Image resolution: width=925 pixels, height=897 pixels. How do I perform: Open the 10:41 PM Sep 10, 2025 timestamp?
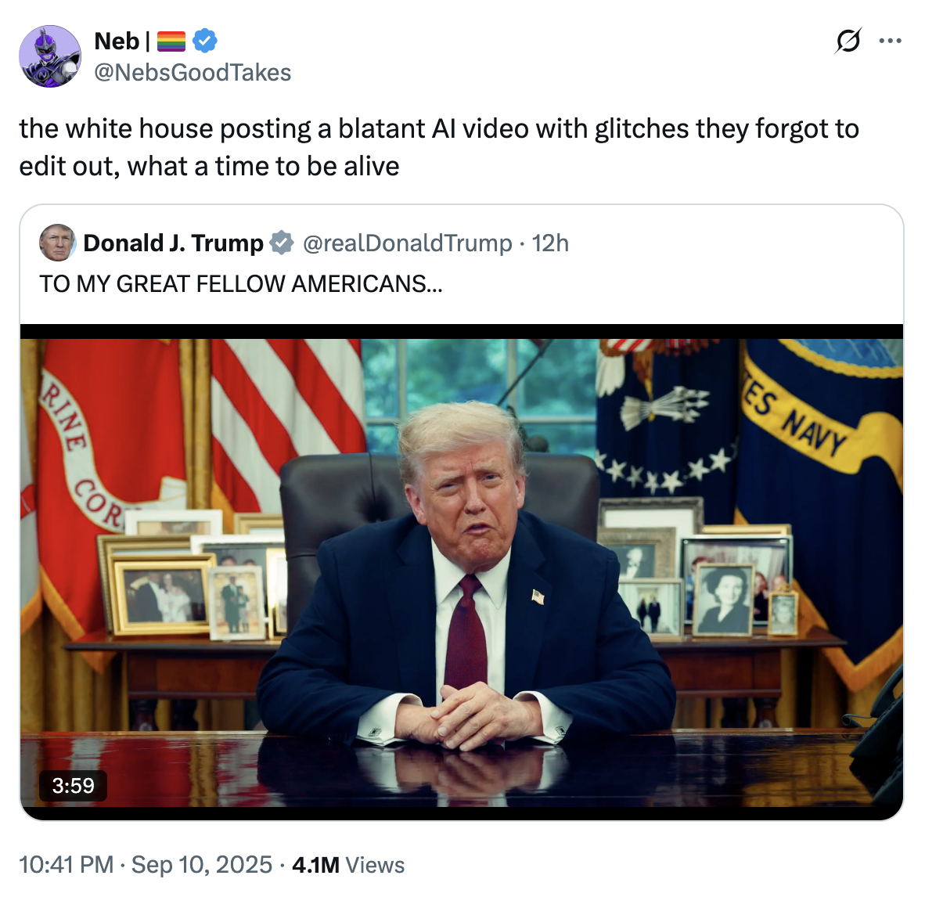point(146,865)
